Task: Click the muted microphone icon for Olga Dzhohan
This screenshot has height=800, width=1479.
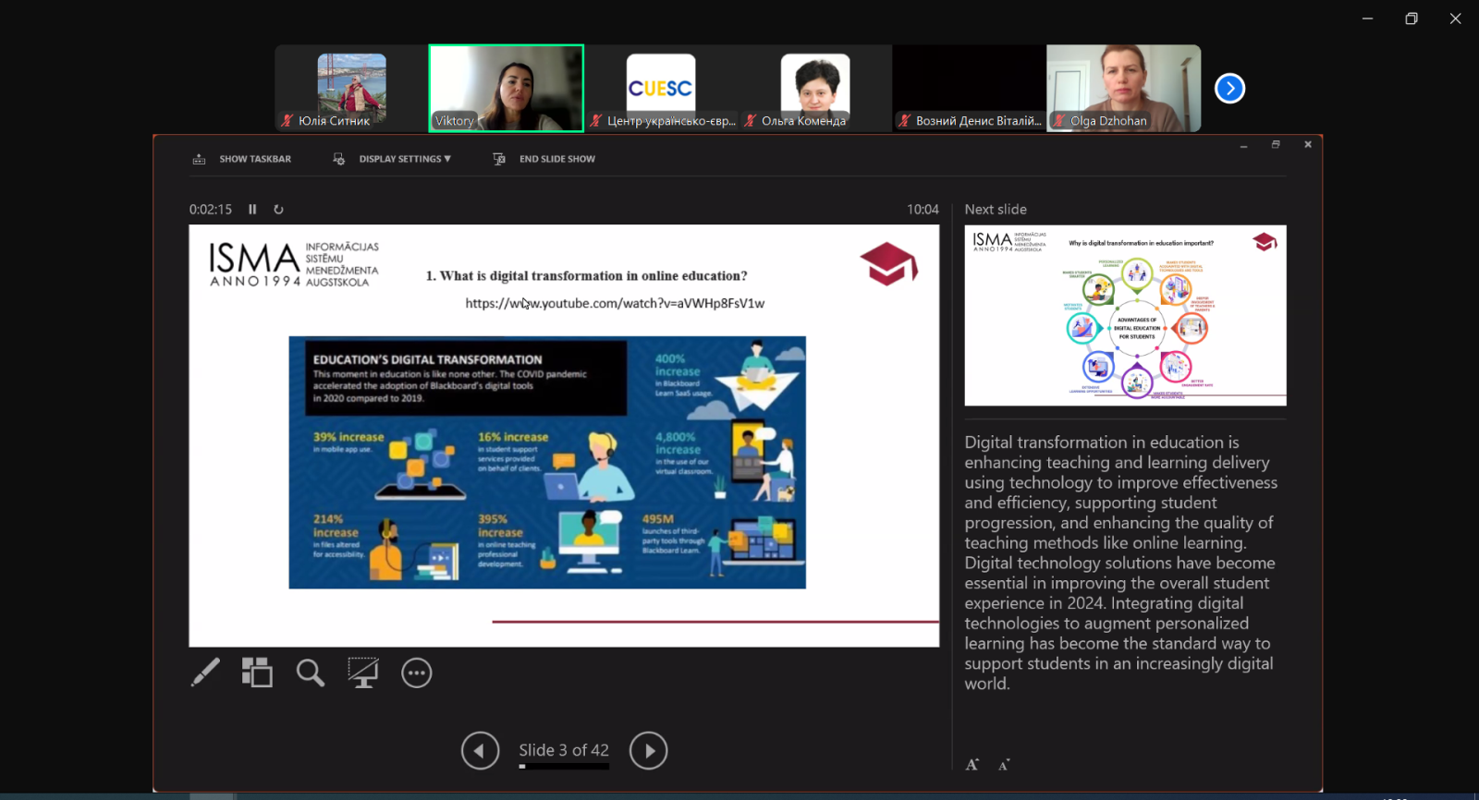Action: [1059, 121]
